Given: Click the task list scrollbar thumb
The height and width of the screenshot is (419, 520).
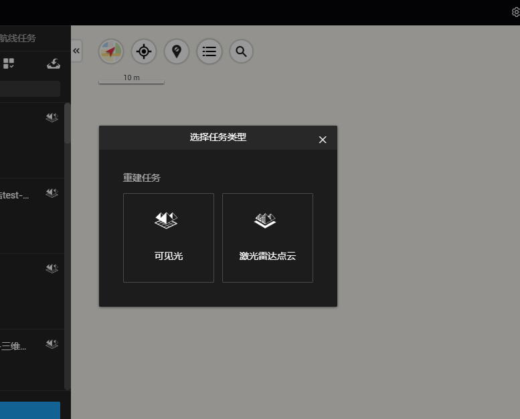Looking at the screenshot, I should coord(68,123).
